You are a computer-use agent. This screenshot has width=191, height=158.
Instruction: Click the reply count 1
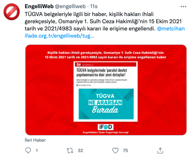tap(37, 150)
